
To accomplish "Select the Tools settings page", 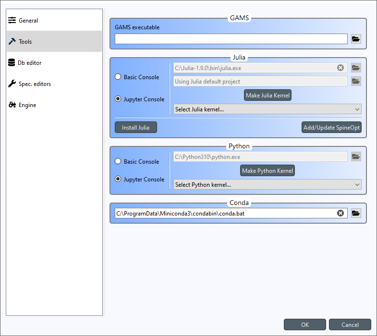I will tap(54, 41).
